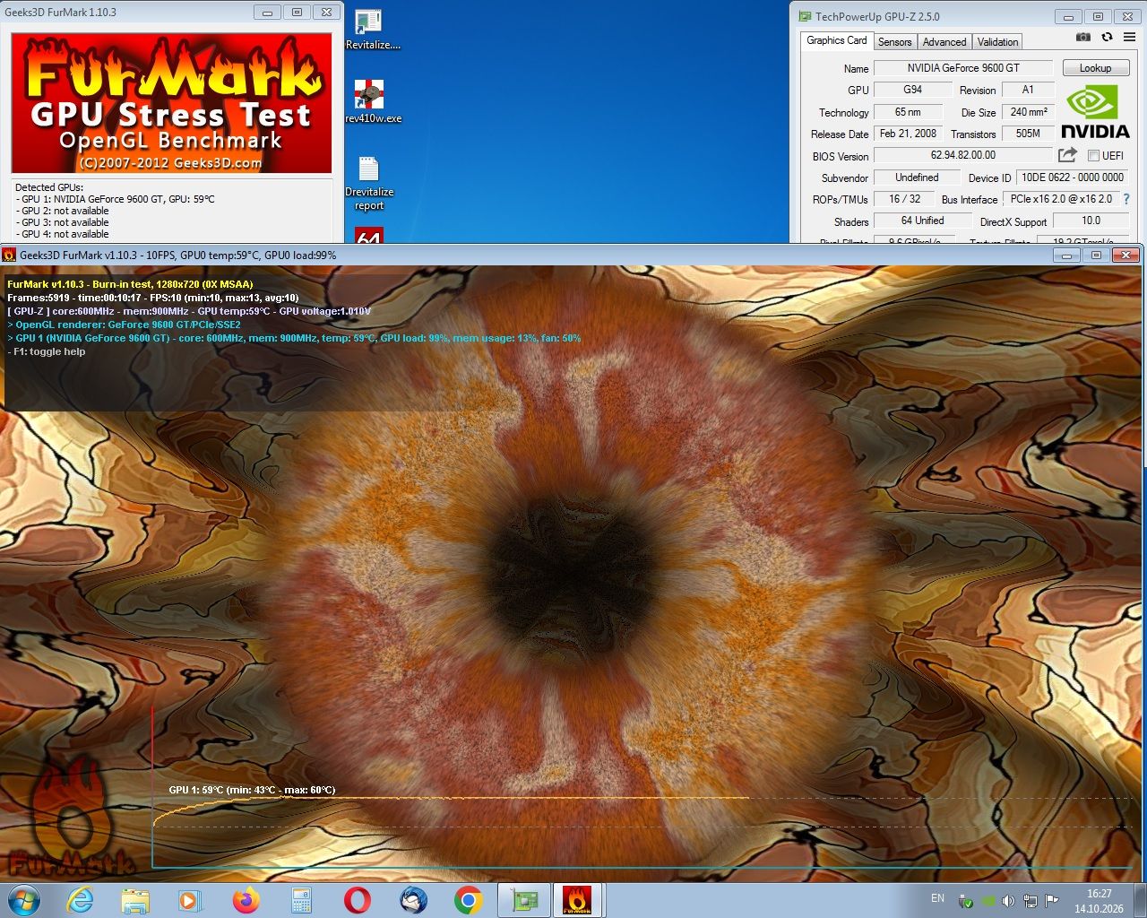Image resolution: width=1147 pixels, height=918 pixels.
Task: Open the Validation tab in GPU-Z
Action: pos(997,42)
